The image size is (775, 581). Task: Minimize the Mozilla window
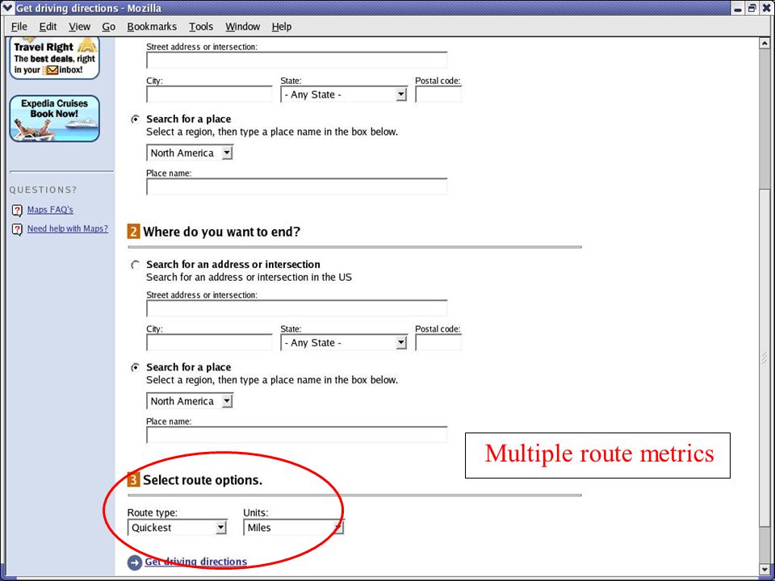[738, 8]
